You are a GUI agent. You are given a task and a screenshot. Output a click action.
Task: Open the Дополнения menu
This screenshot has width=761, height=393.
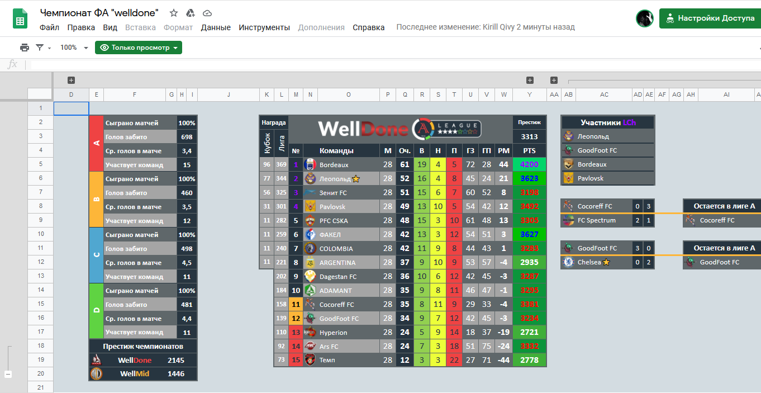pyautogui.click(x=321, y=27)
